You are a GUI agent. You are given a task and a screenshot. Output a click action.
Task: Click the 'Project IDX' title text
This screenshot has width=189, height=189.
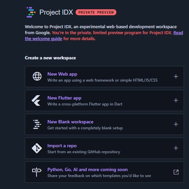point(56,12)
